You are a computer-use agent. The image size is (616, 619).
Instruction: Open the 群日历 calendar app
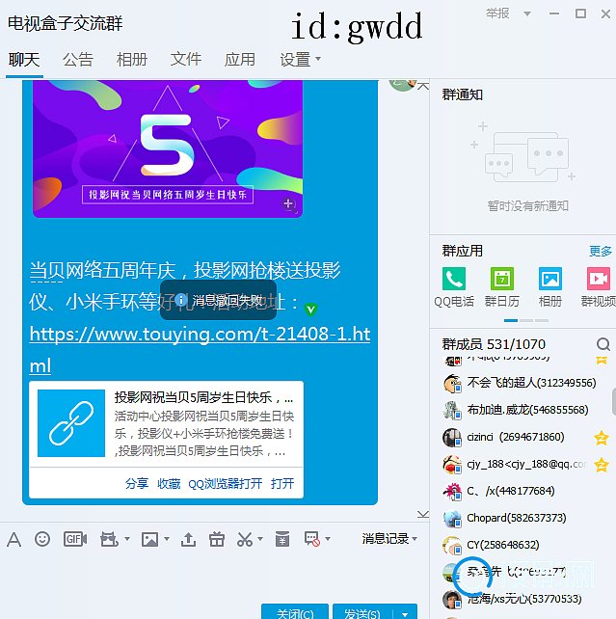point(502,279)
